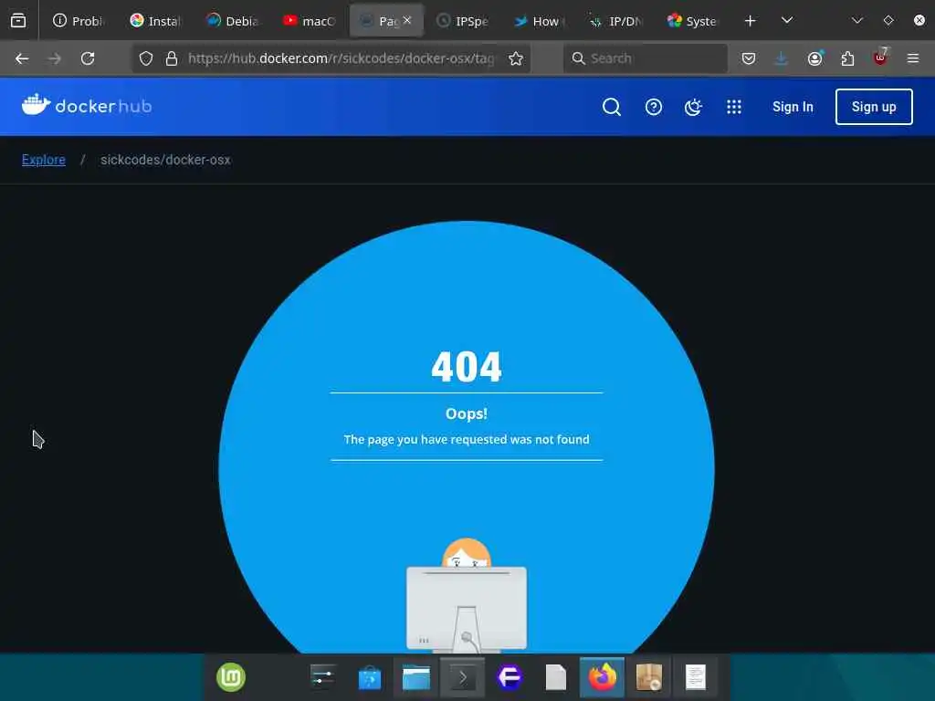Open the Extensions puzzle icon
The width and height of the screenshot is (935, 701).
pyautogui.click(x=847, y=58)
